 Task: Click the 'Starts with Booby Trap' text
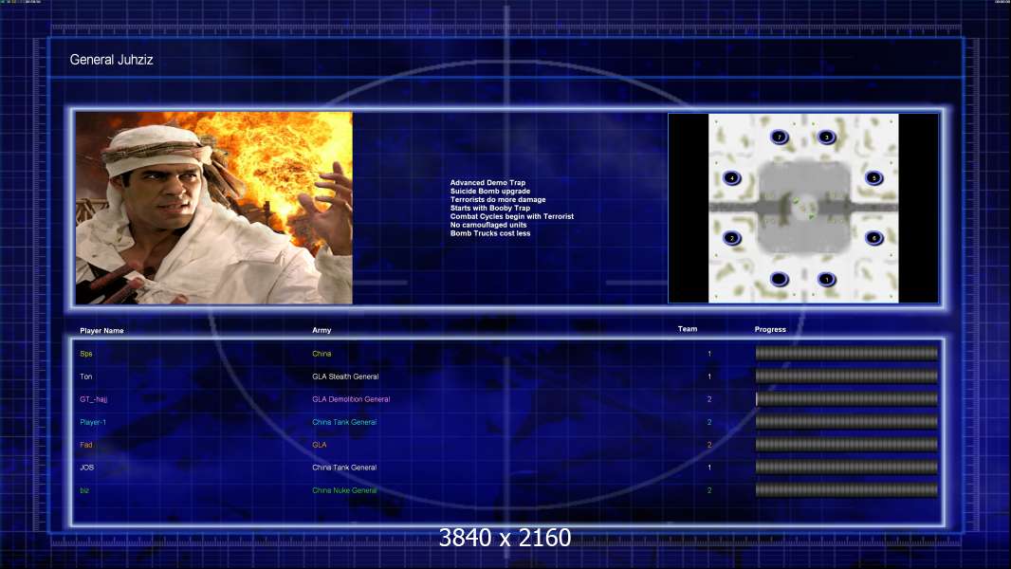[x=490, y=208]
